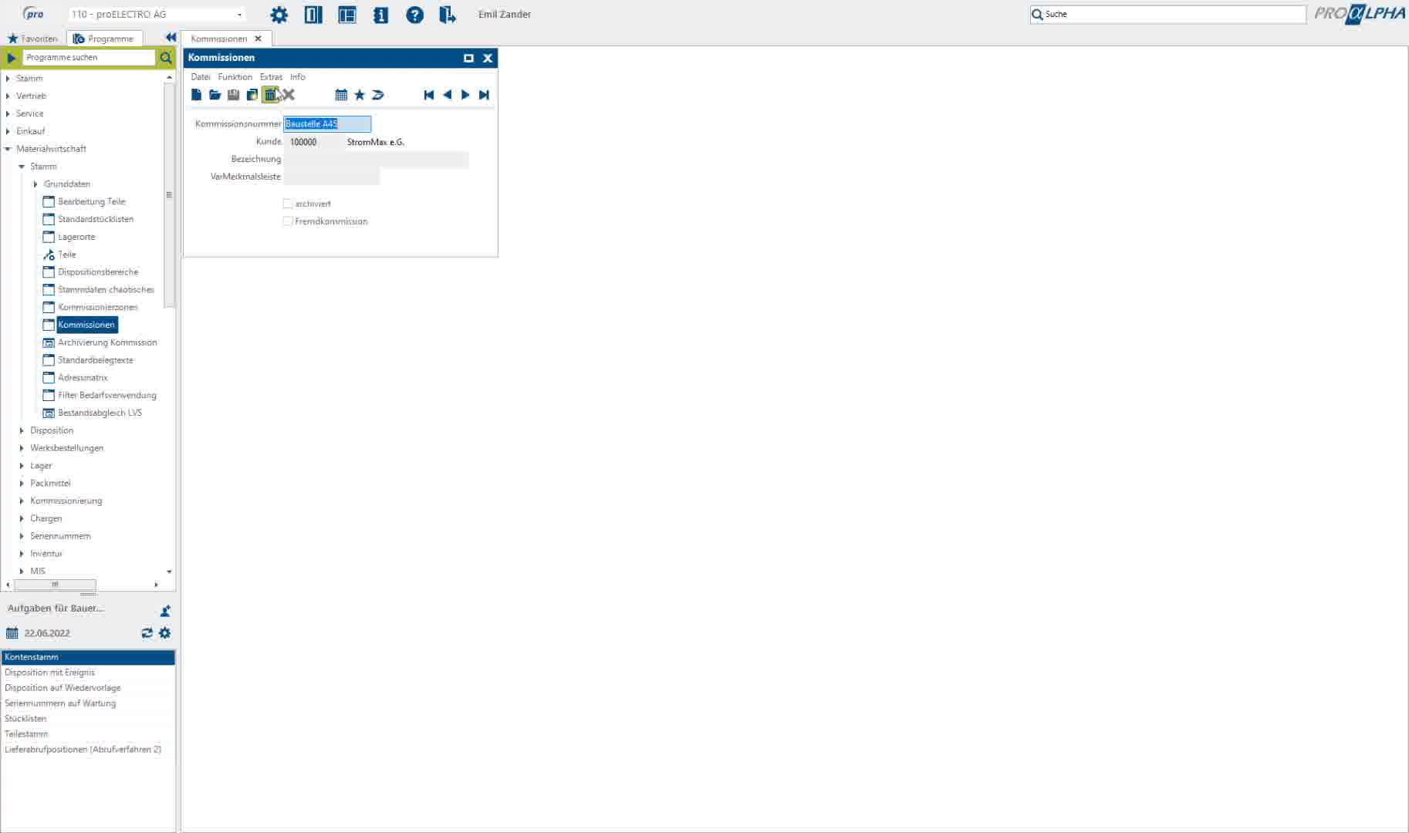Expand the Service tree node
Image resolution: width=1409 pixels, height=833 pixels.
tap(8, 113)
